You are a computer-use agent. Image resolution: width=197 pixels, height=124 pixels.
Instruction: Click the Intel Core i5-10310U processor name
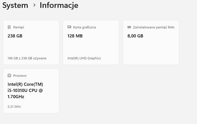(25, 90)
